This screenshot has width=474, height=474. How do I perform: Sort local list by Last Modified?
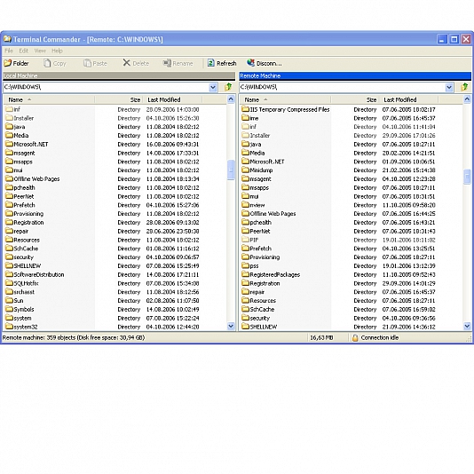(x=172, y=99)
